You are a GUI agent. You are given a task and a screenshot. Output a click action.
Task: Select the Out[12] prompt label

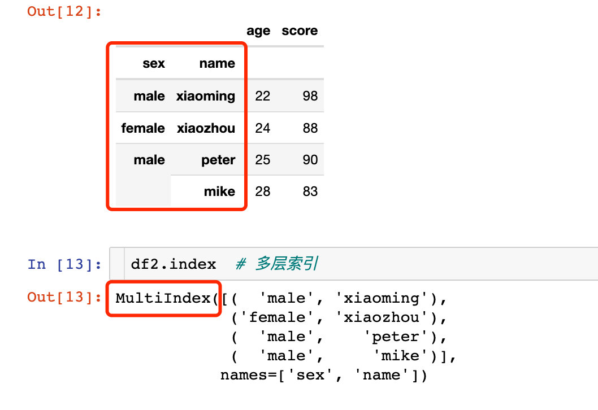[64, 11]
